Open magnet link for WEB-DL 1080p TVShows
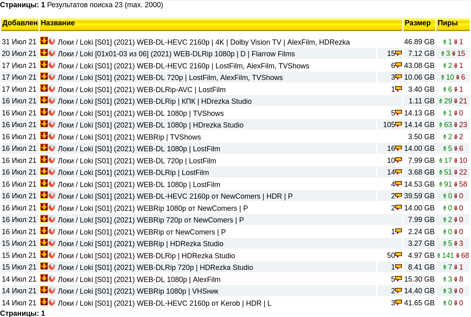 (52, 112)
